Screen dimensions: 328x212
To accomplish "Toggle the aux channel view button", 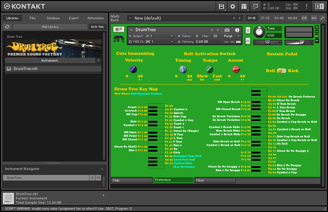I will point(314,18).
